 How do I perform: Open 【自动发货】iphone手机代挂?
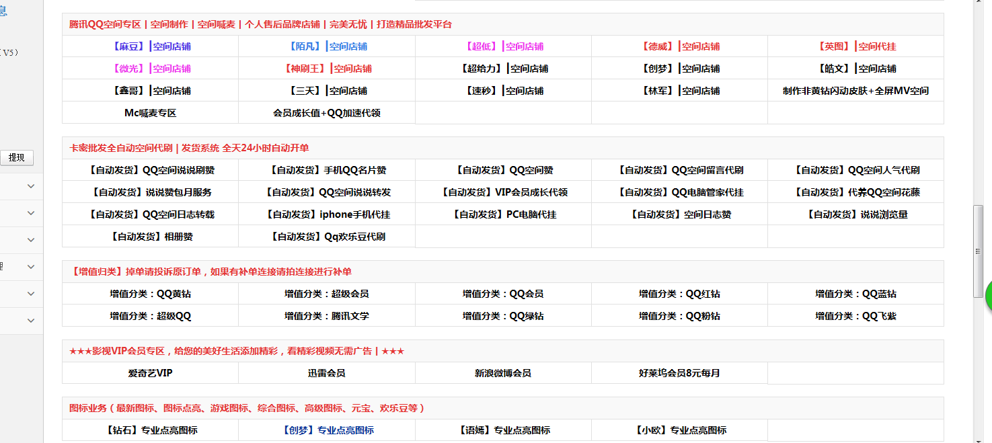(x=327, y=214)
